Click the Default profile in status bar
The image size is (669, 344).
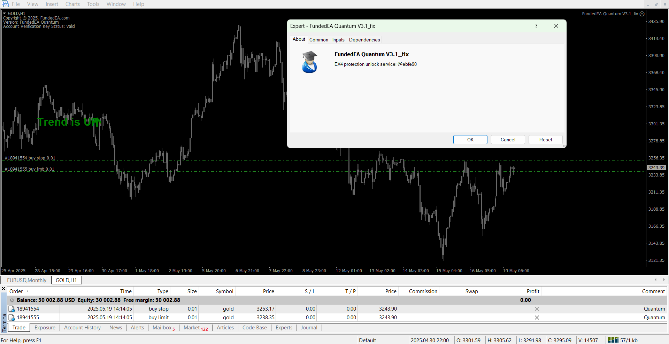[367, 341]
